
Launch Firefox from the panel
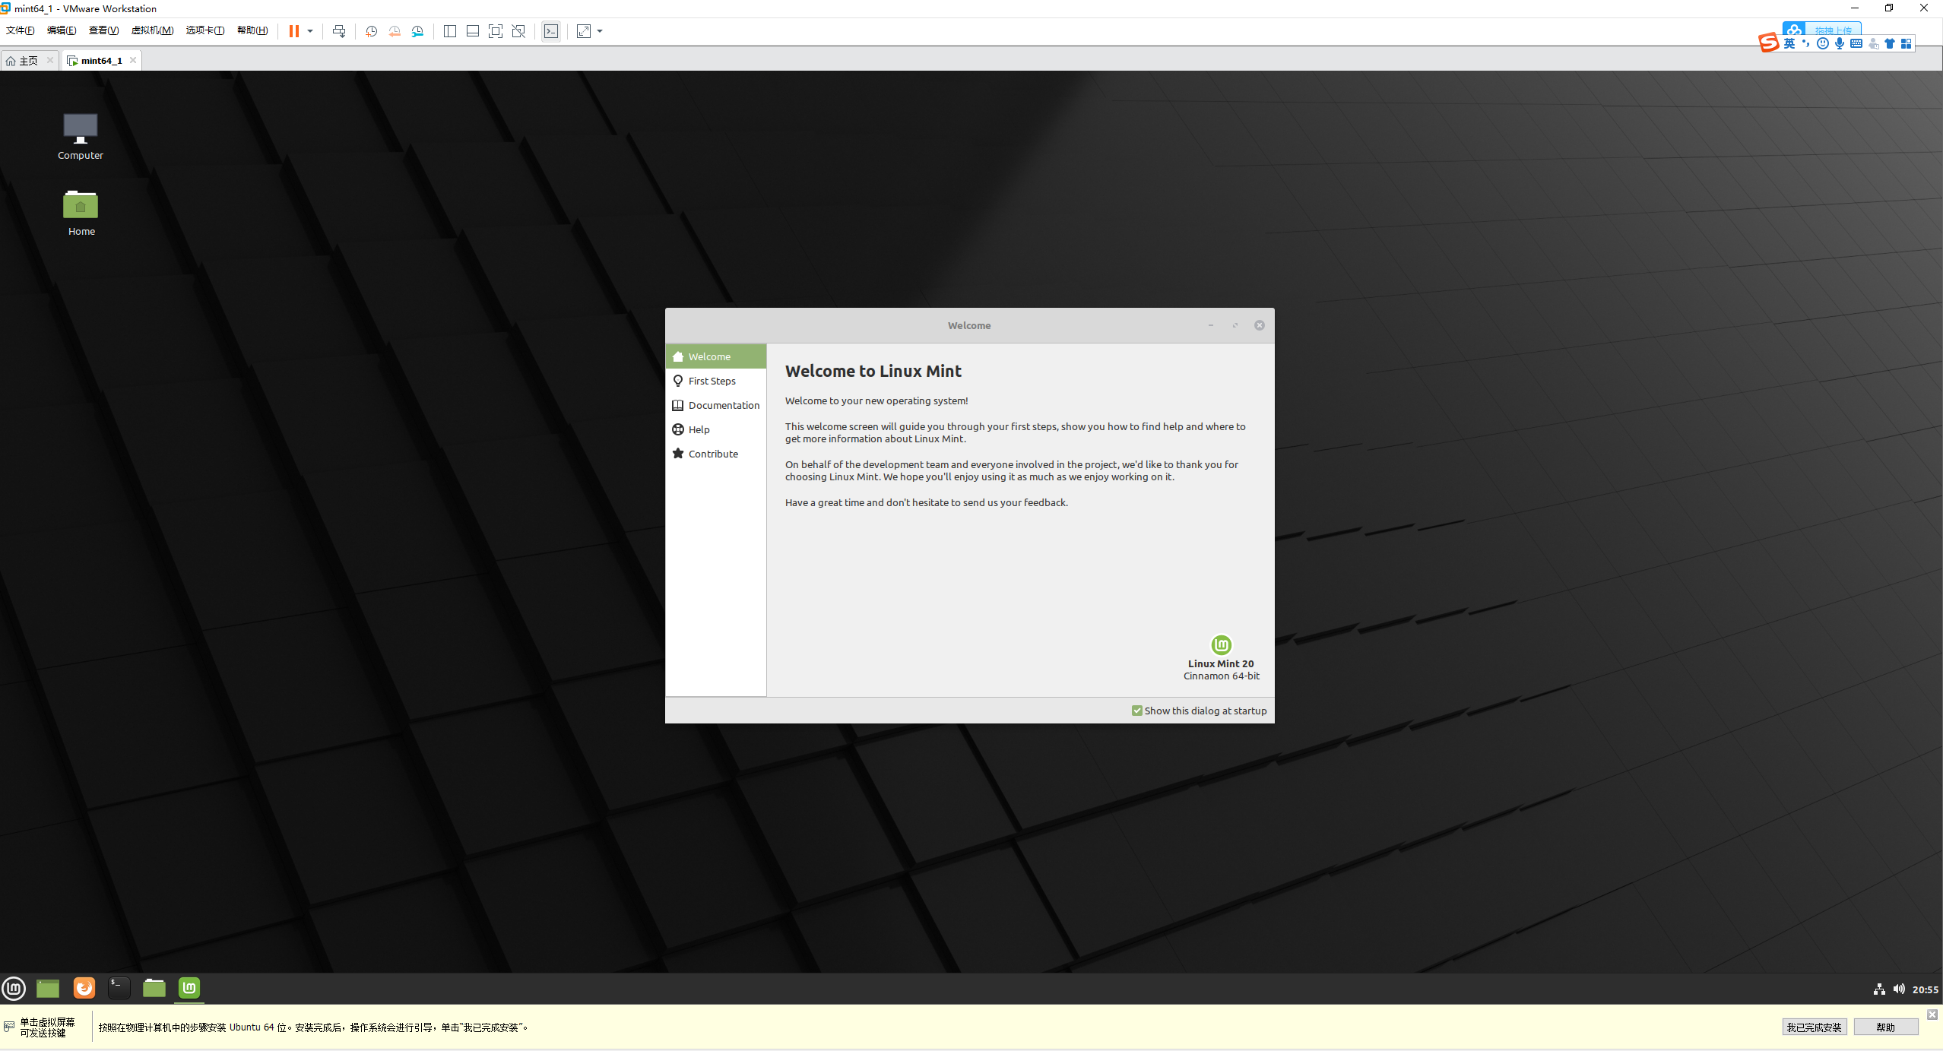click(x=84, y=988)
